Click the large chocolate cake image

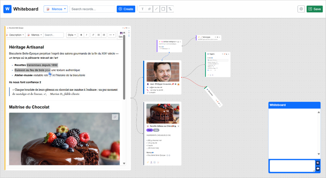click(x=64, y=139)
